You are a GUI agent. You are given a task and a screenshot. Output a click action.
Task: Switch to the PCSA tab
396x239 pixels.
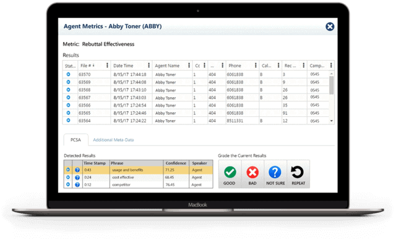(x=75, y=140)
